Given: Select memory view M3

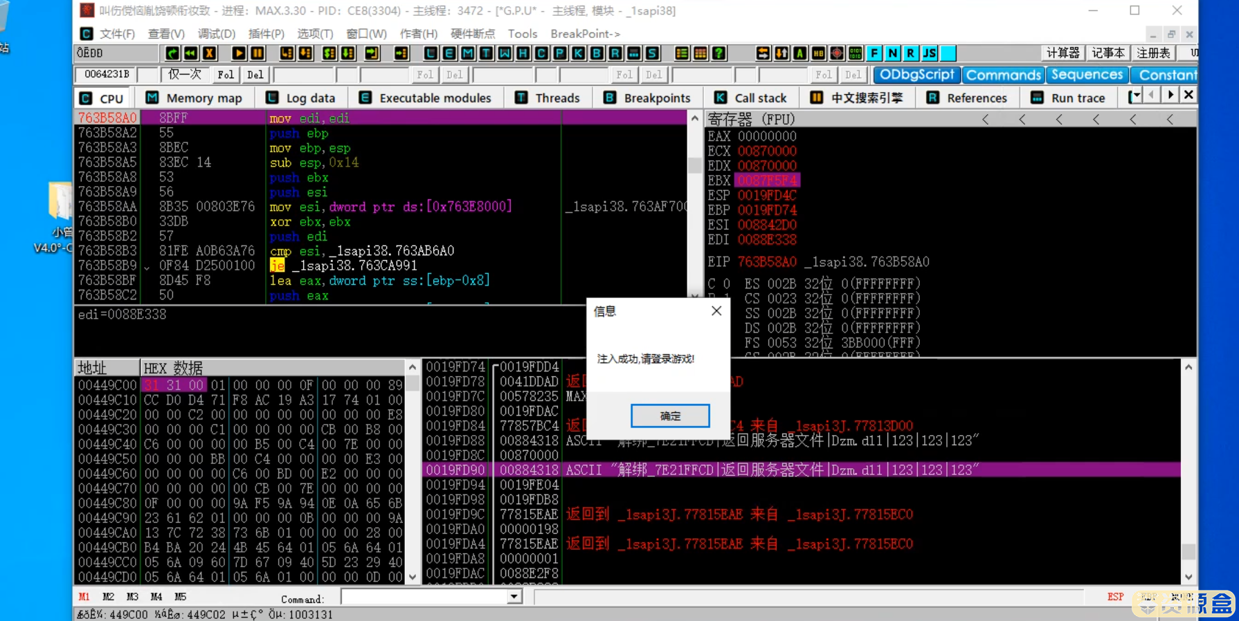Looking at the screenshot, I should point(132,597).
